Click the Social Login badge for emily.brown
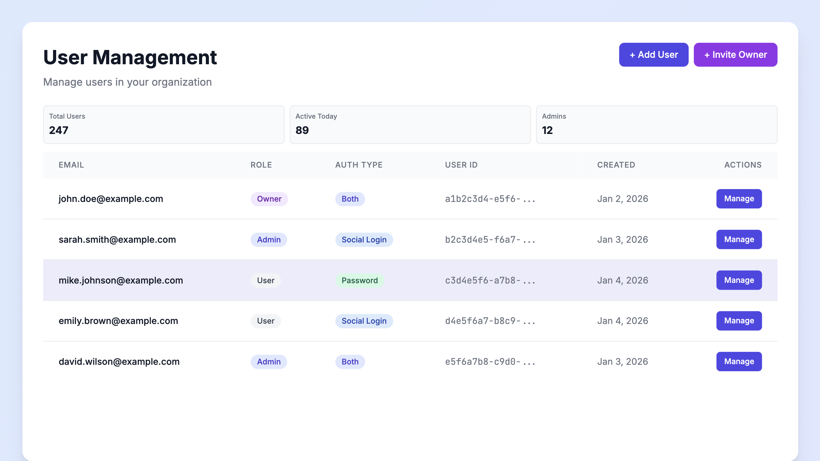 [364, 321]
